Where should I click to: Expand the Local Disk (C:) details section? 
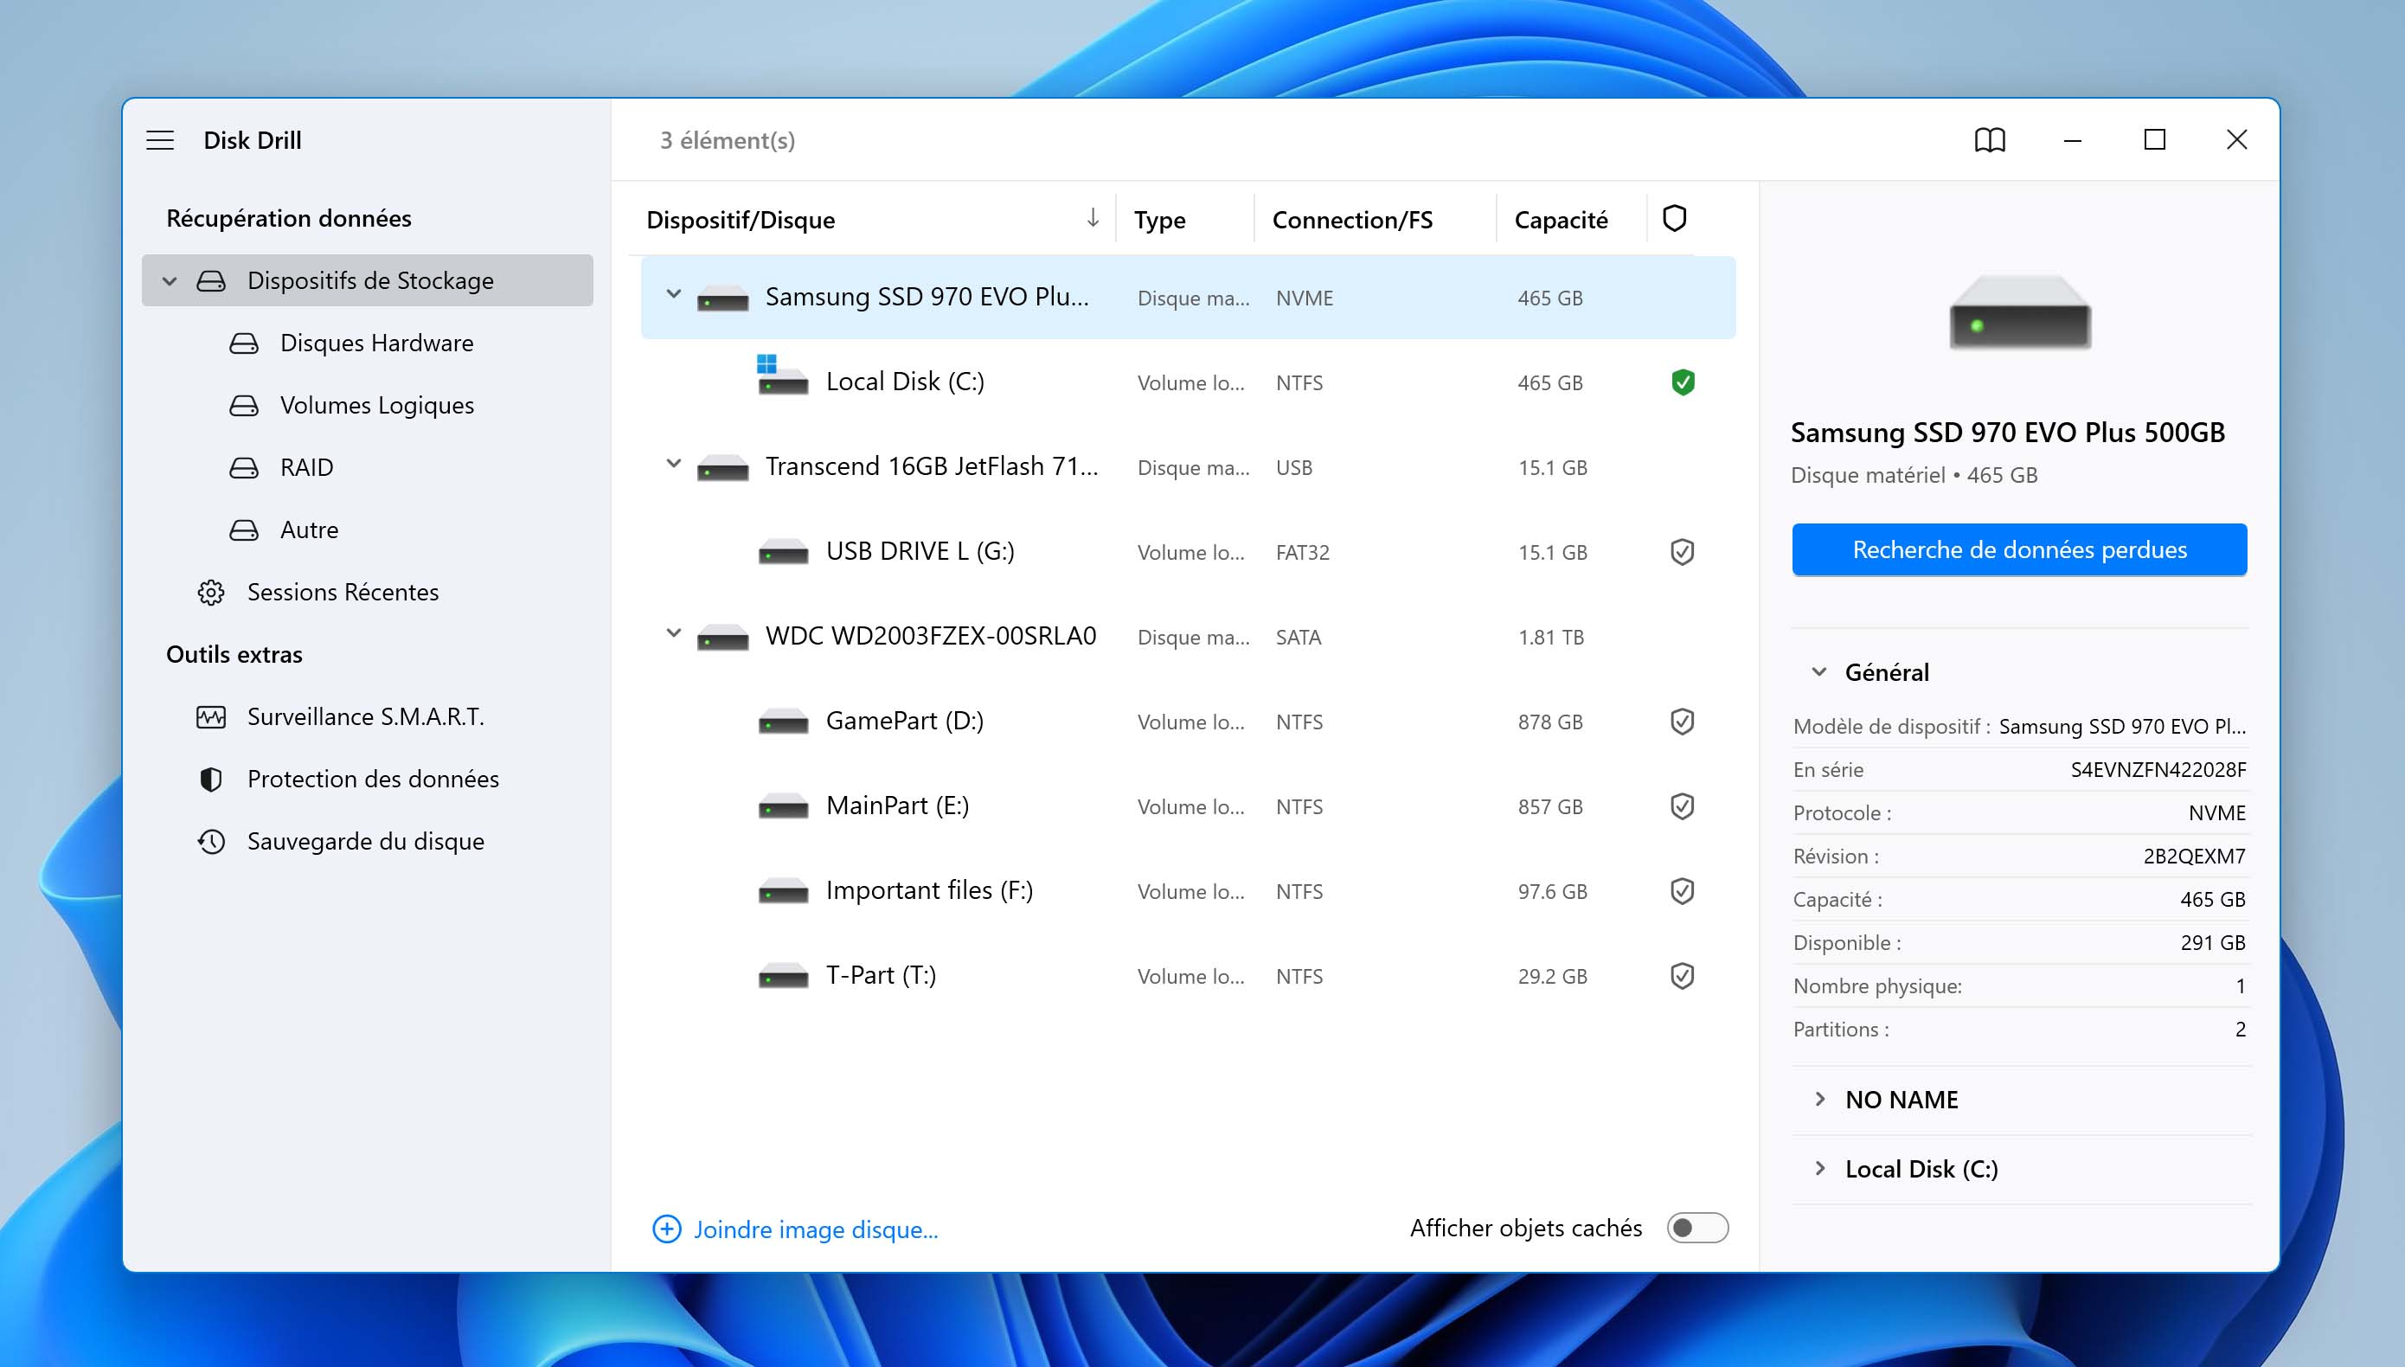click(1819, 1169)
